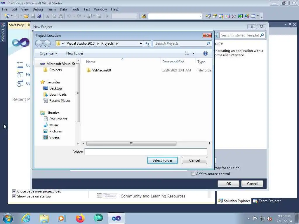Open the Find combo box dropdown
The width and height of the screenshot is (299, 224).
click(200, 16)
